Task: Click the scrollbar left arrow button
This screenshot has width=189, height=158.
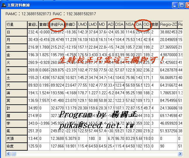Action: [x=8, y=153]
